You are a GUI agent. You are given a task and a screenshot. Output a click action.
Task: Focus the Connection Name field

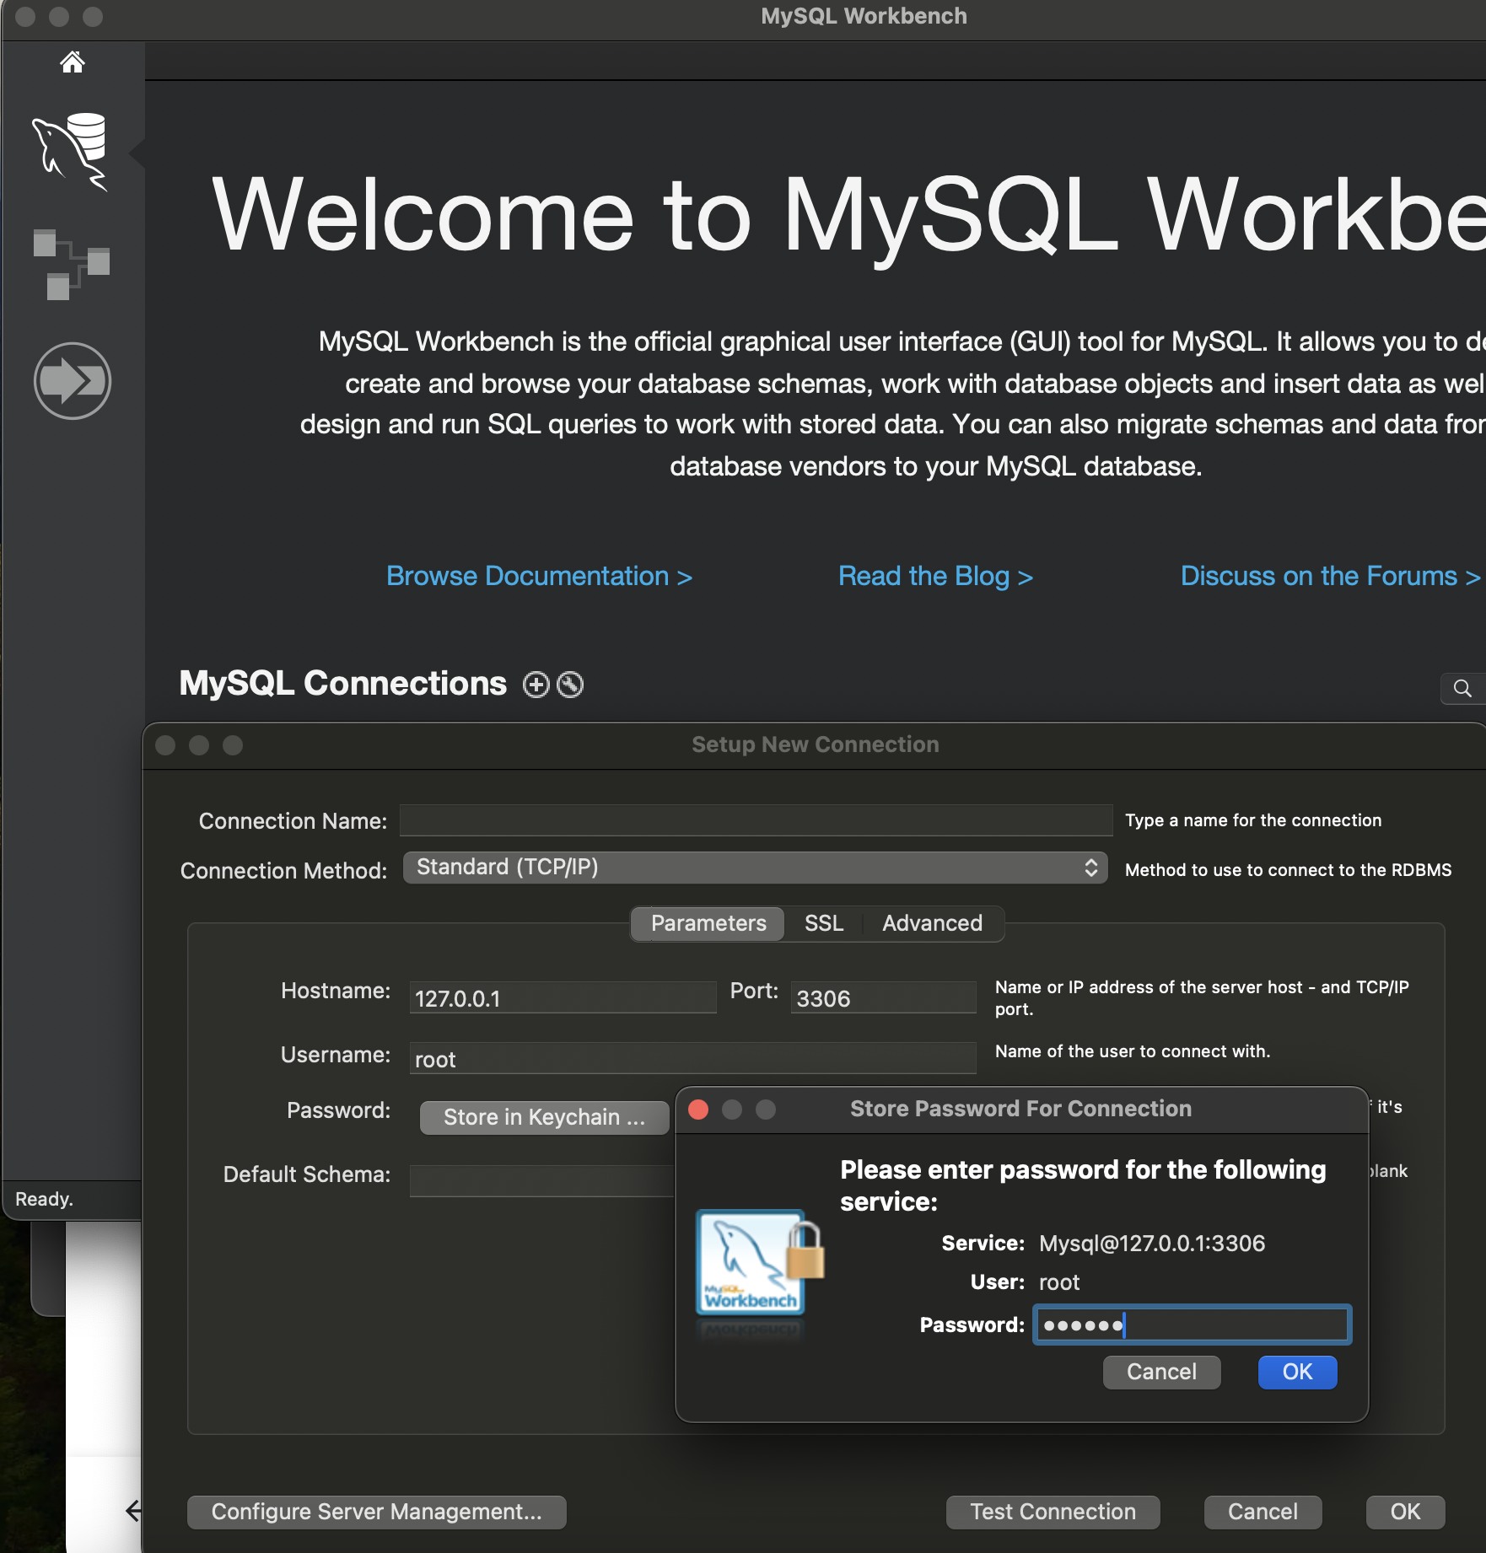pyautogui.click(x=756, y=820)
